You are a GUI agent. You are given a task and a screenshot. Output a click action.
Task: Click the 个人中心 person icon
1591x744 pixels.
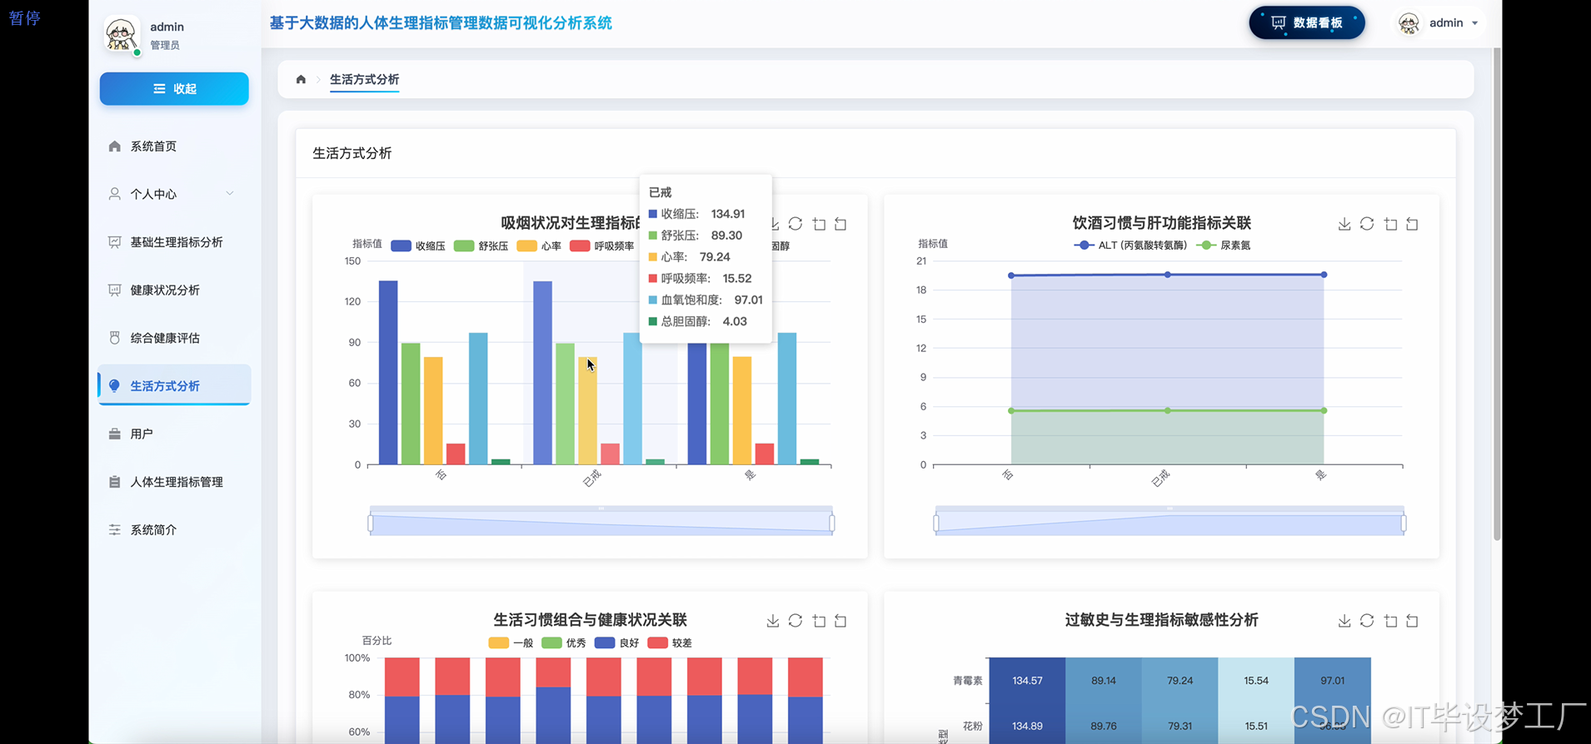tap(115, 194)
